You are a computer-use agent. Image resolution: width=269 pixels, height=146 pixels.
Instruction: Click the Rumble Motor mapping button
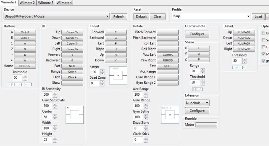(x=206, y=125)
